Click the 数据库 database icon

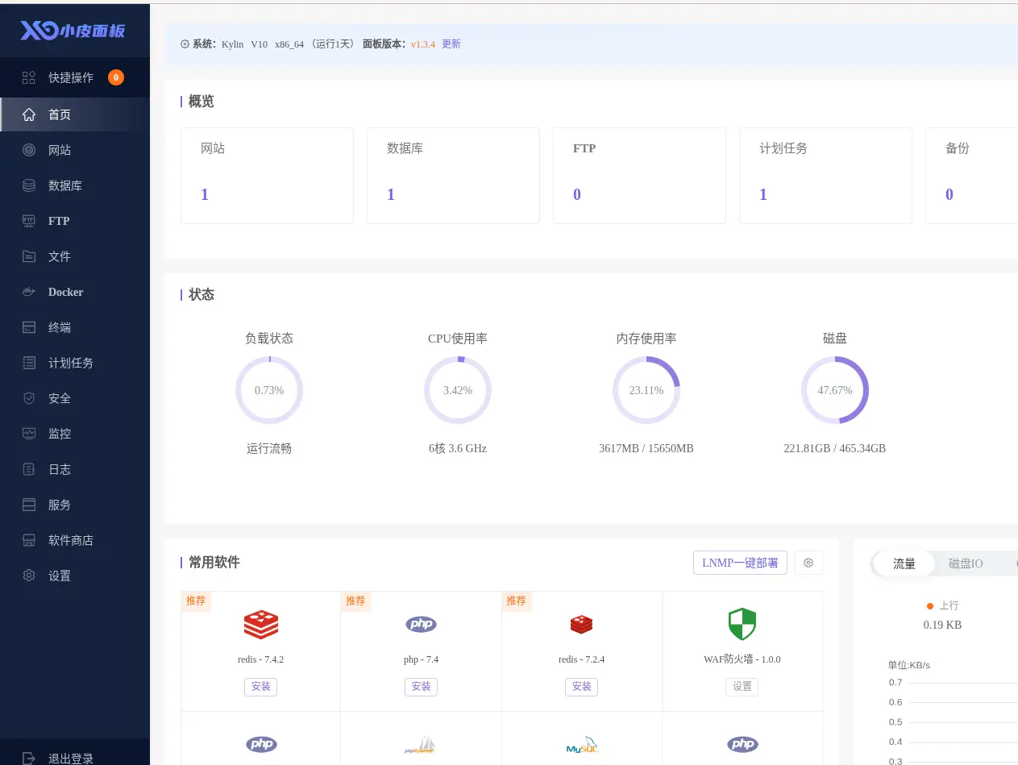29,185
